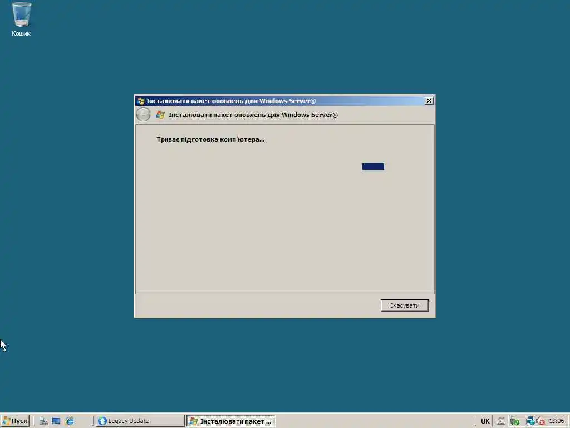This screenshot has width=570, height=428.
Task: Click the Show Desktop quick launch icon
Action: [56, 421]
